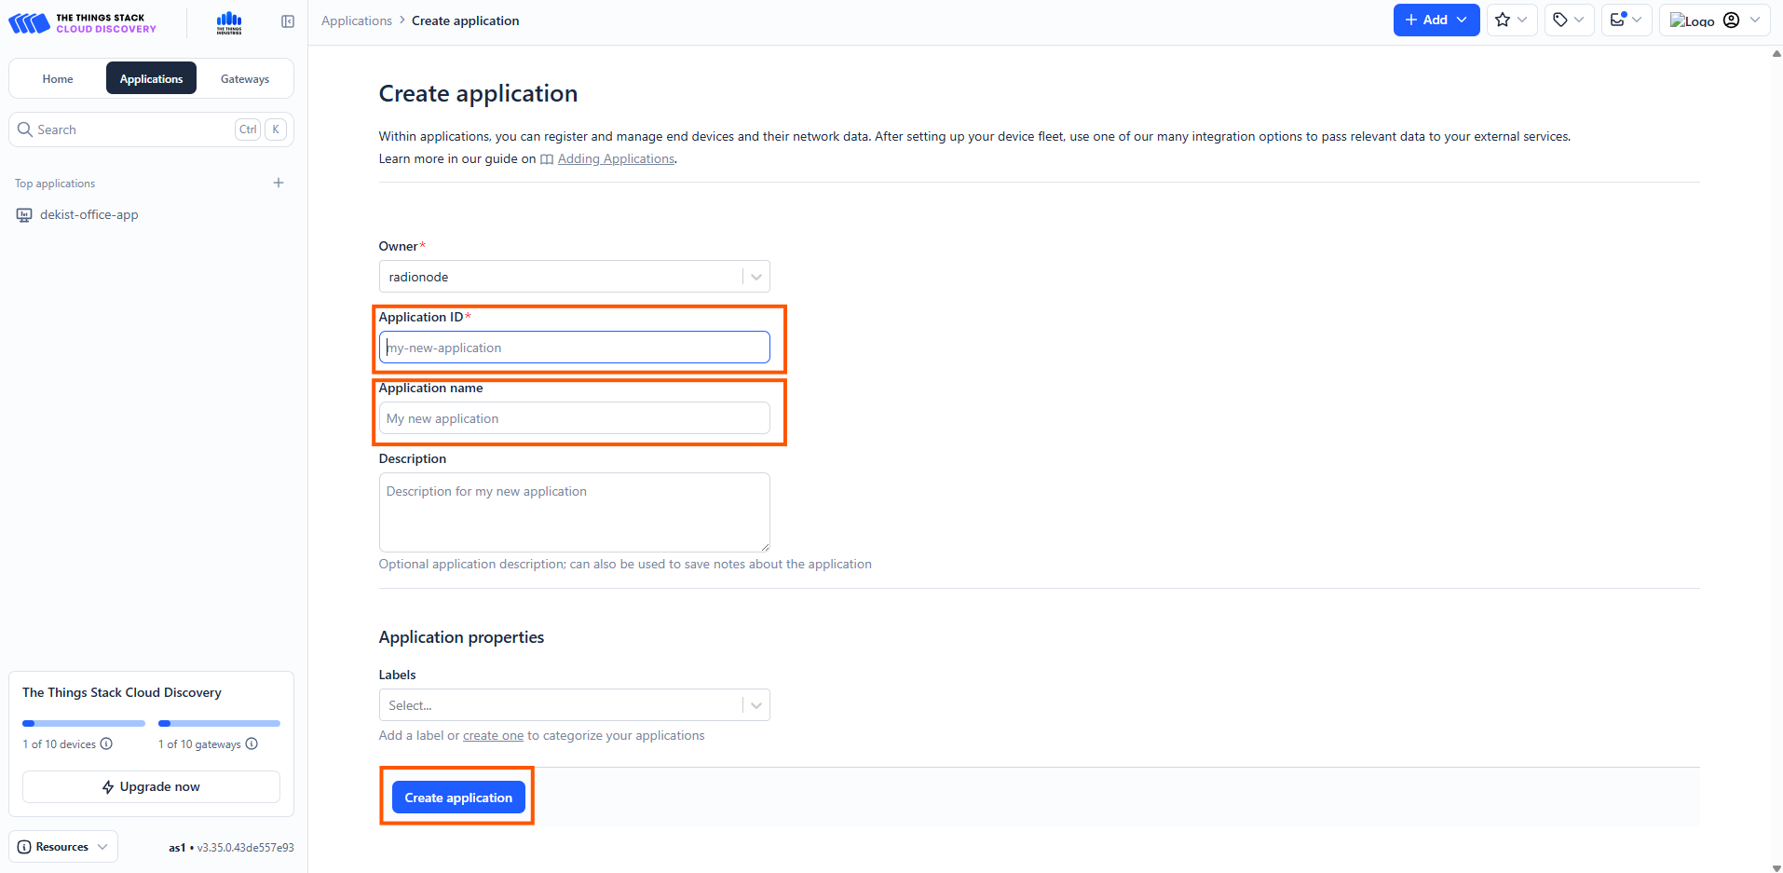This screenshot has height=873, width=1783.
Task: Open the bookmarks star menu
Action: pyautogui.click(x=1511, y=20)
